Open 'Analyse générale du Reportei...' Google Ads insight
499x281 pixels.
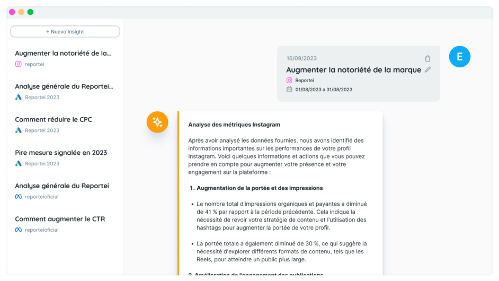pyautogui.click(x=64, y=86)
